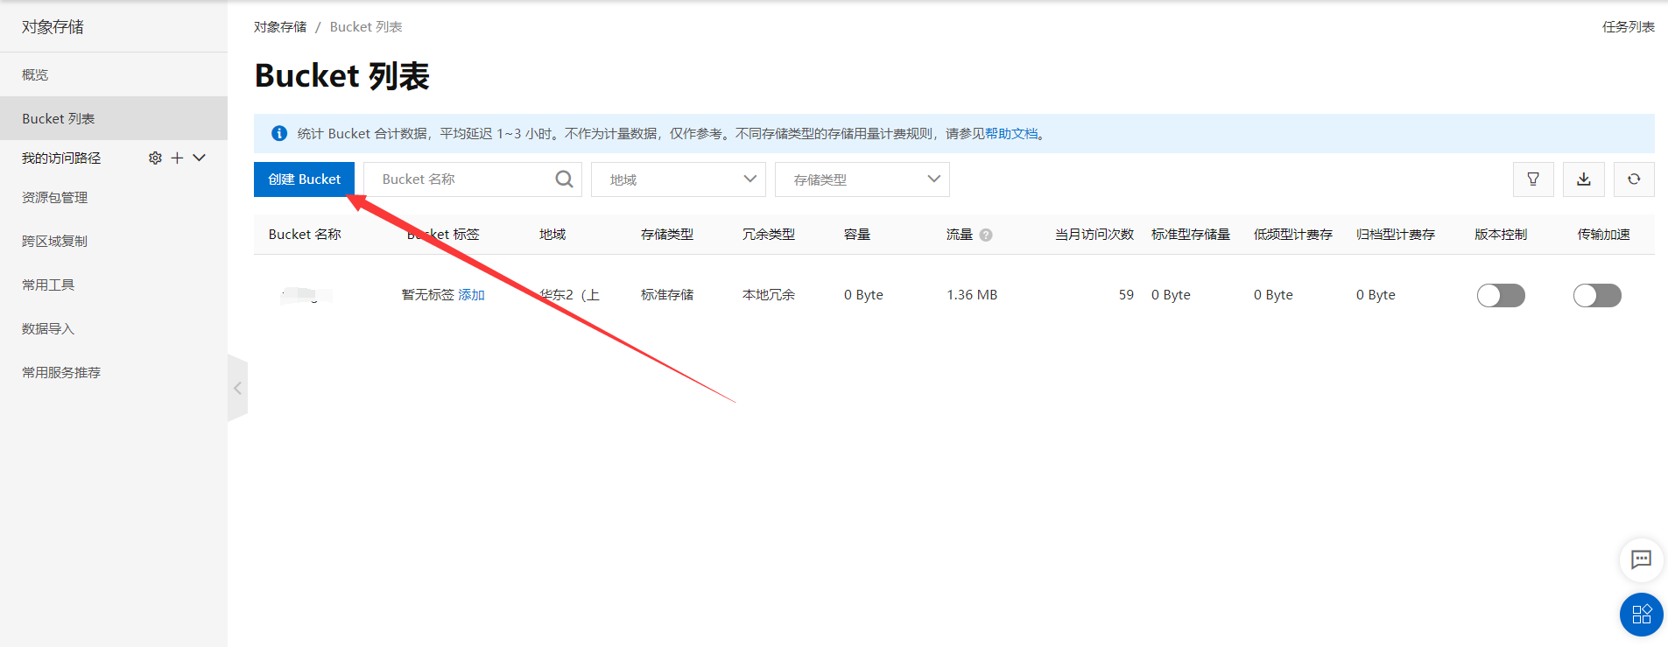Toggle the 版本控制 switch for the bucket

tap(1501, 295)
